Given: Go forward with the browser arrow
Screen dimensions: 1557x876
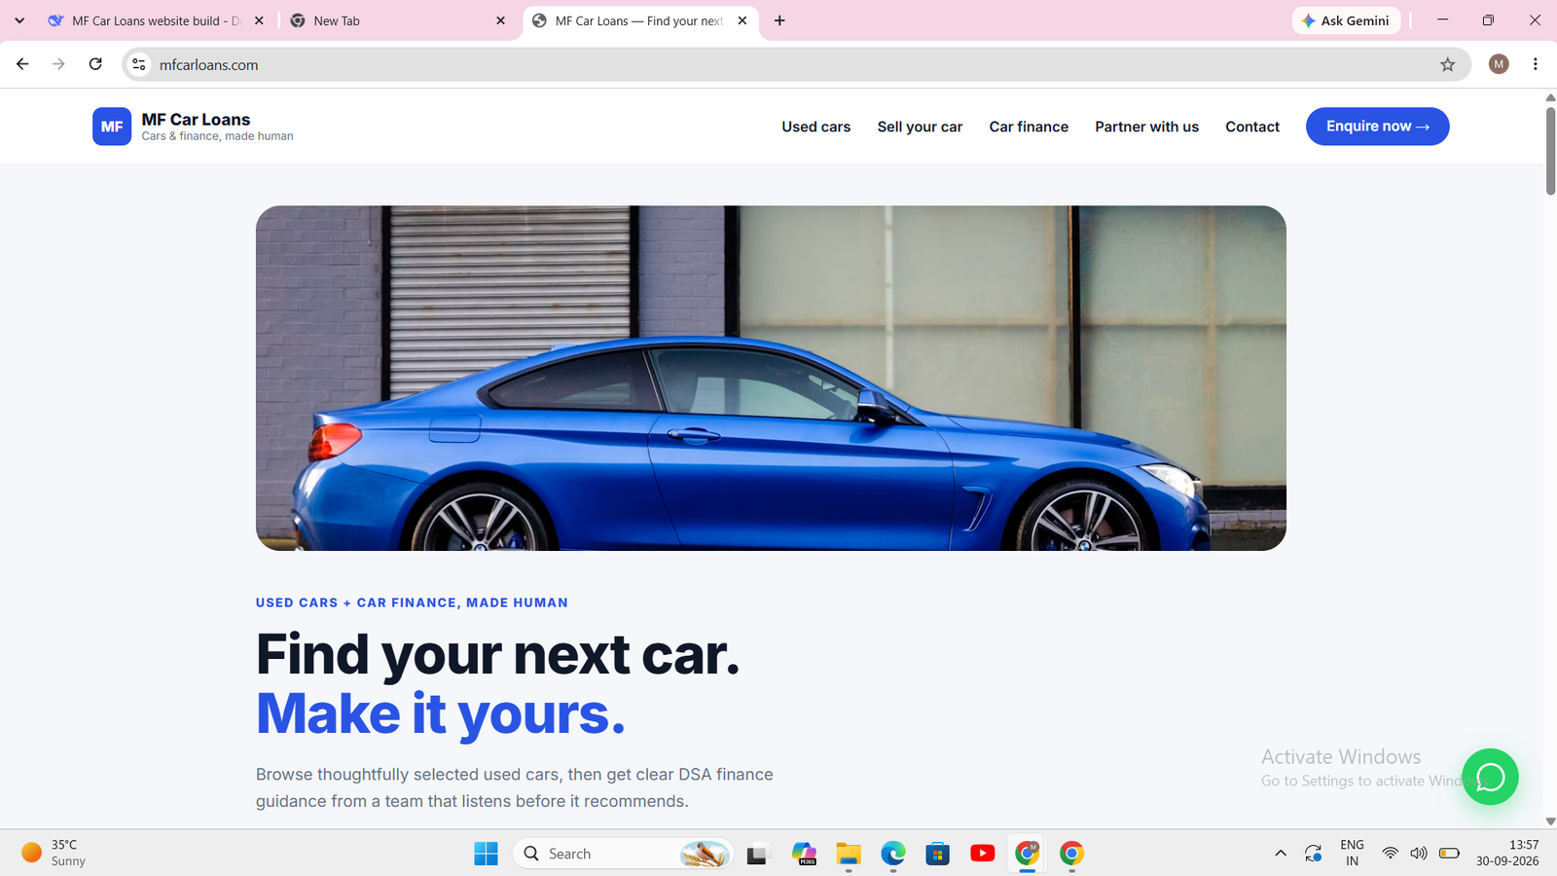Looking at the screenshot, I should point(58,64).
